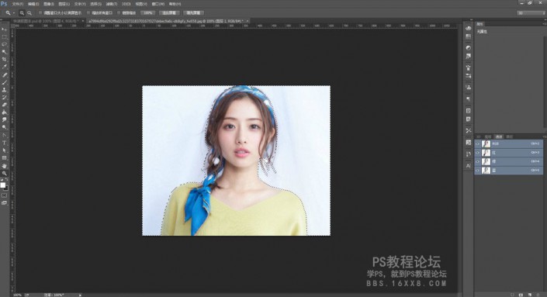Select the Quick Selection tool
The height and width of the screenshot is (297, 547).
pos(4,52)
